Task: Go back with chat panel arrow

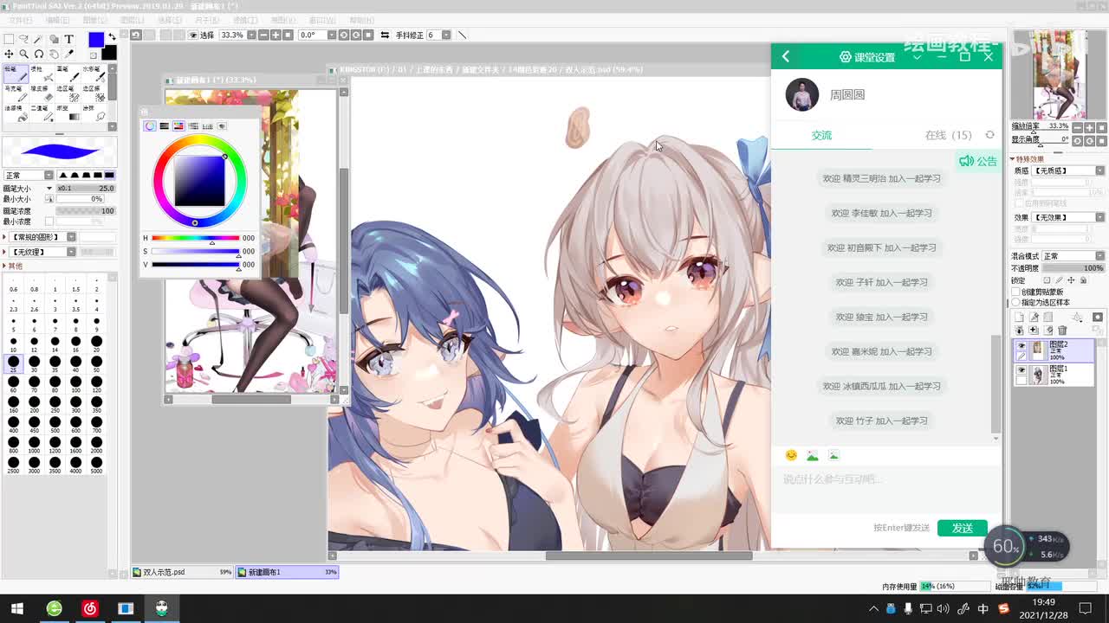Action: (x=786, y=57)
